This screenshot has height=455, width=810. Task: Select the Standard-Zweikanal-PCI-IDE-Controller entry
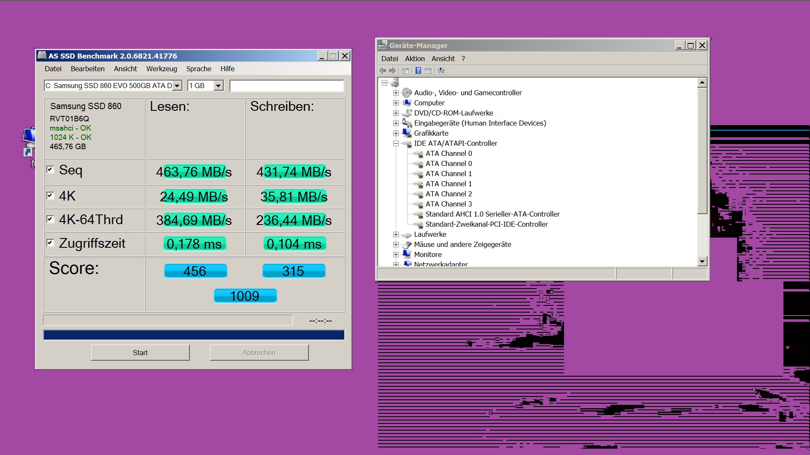pos(486,224)
